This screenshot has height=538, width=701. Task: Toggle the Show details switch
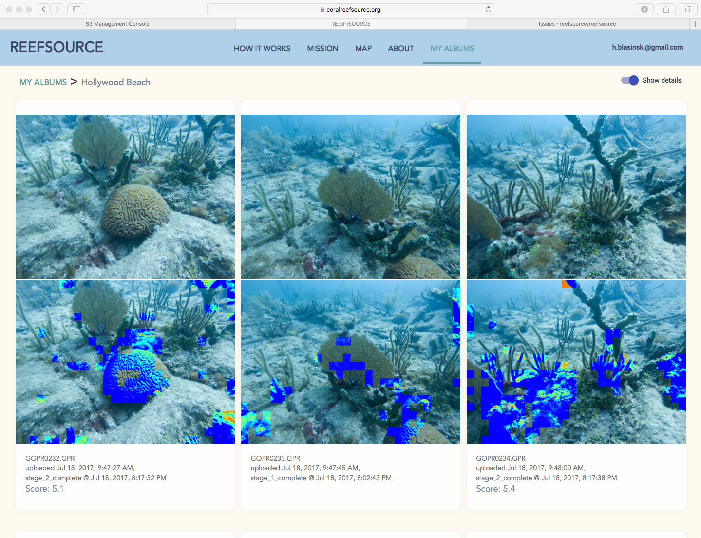[630, 80]
